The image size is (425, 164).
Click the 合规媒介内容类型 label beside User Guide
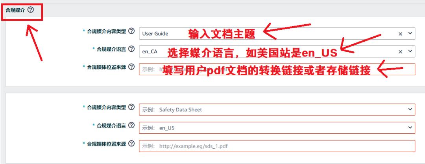pyautogui.click(x=107, y=31)
